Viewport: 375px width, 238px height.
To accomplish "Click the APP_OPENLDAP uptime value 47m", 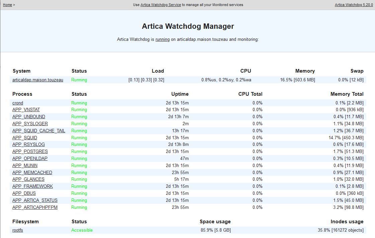I will coord(184,158).
